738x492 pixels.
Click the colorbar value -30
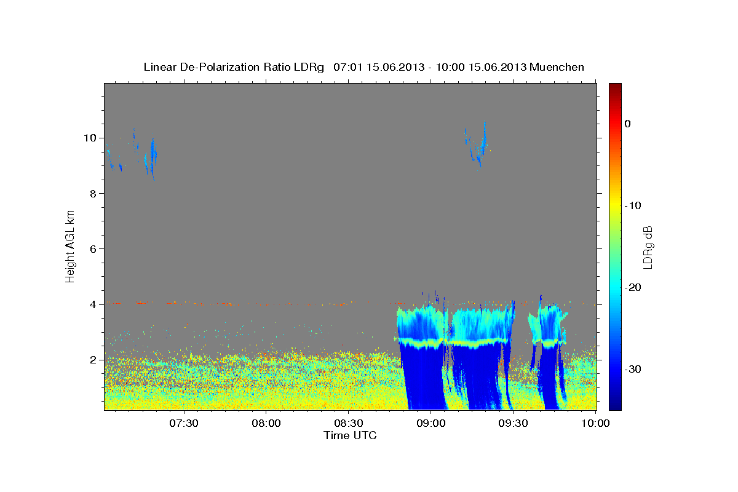633,369
